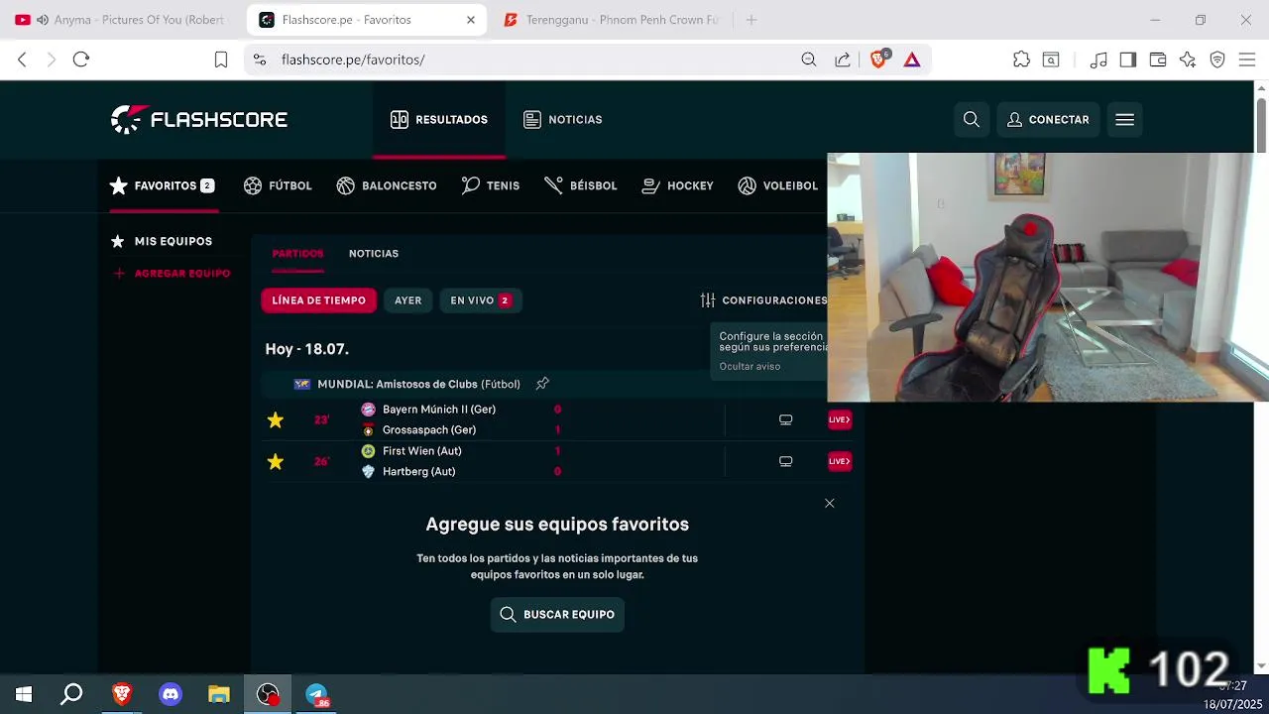The height and width of the screenshot is (714, 1269).
Task: Toggle favorite star for Bayern Múnich II match
Action: pyautogui.click(x=276, y=419)
